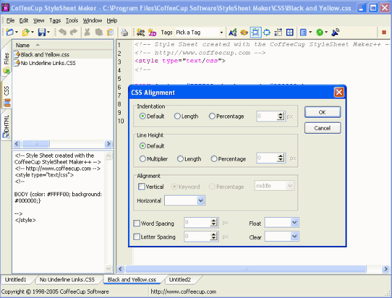Open the dropdown arrow beside the list icon
This screenshot has width=392, height=298.
click(311, 32)
